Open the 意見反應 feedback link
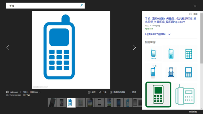Image resolution: width=203 pixels, height=114 pixels. coord(193,112)
